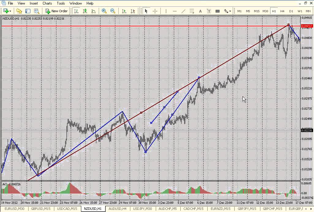
Task: Open the EURUSD,M30 chart tab
Action: point(14,209)
